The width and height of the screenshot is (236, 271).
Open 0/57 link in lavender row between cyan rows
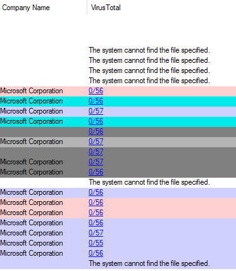coord(96,111)
